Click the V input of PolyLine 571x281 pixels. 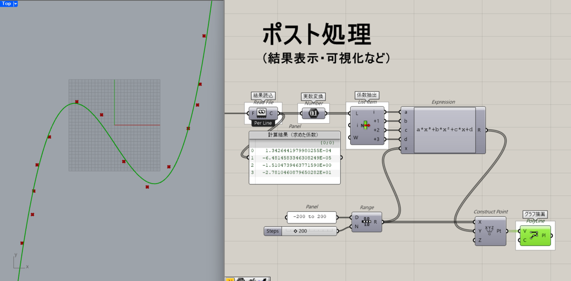click(525, 231)
